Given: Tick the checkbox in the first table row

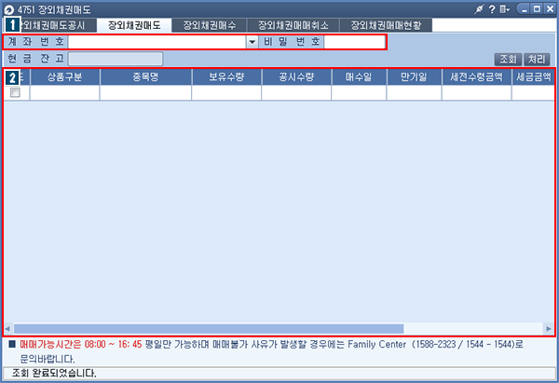Looking at the screenshot, I should pos(15,92).
